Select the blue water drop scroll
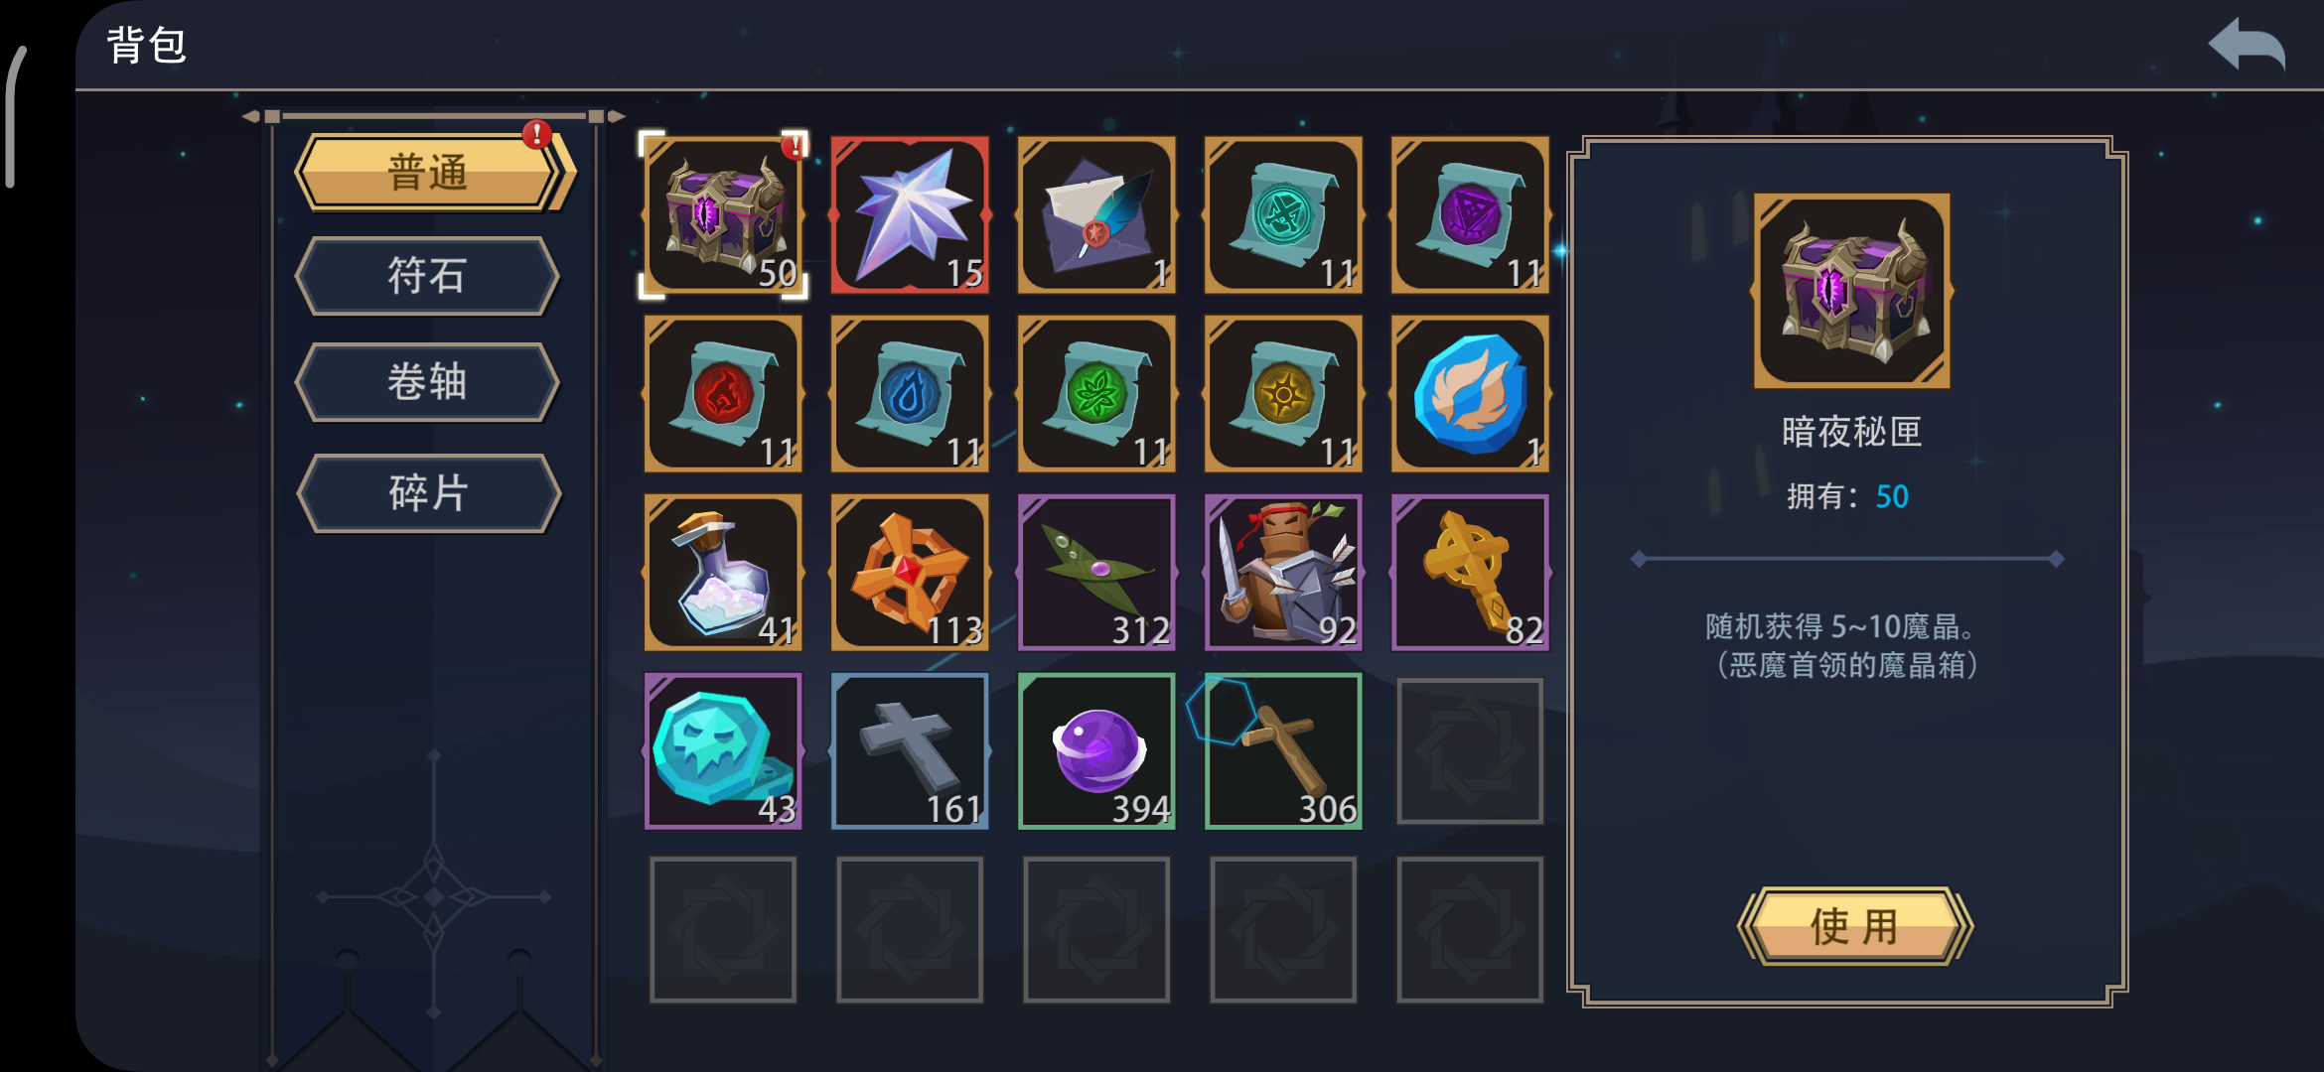2324x1072 pixels. point(910,393)
